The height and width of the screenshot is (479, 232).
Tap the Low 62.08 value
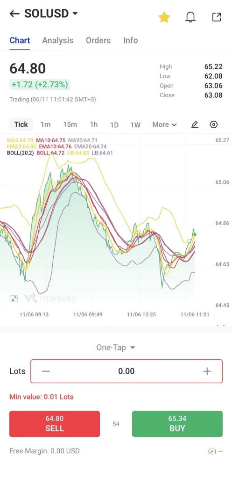coord(213,76)
